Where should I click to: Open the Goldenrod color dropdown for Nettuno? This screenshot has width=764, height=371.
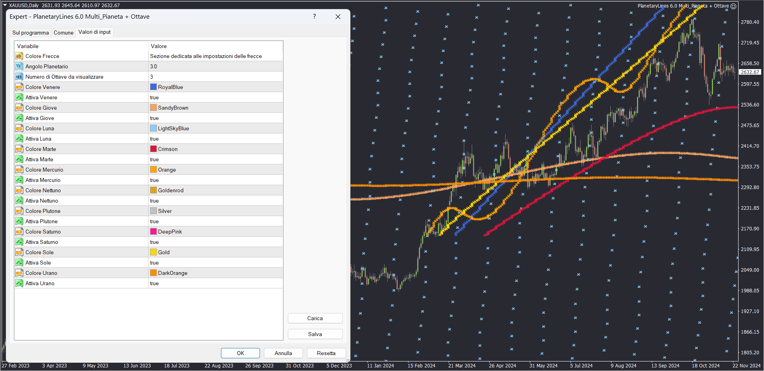(215, 190)
